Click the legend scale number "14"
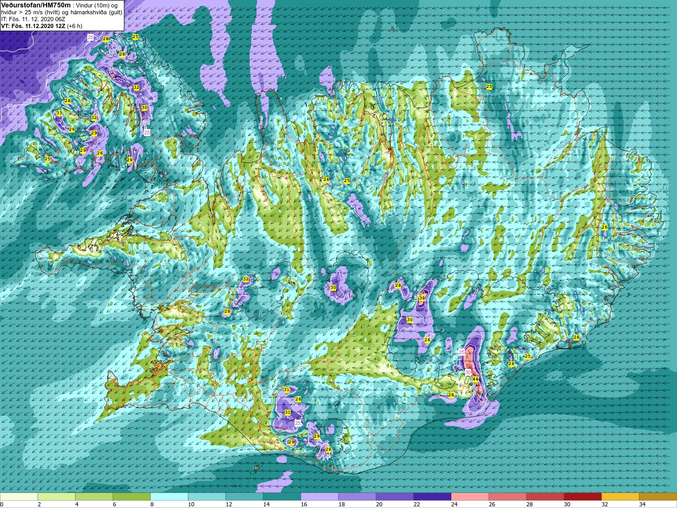 267,504
